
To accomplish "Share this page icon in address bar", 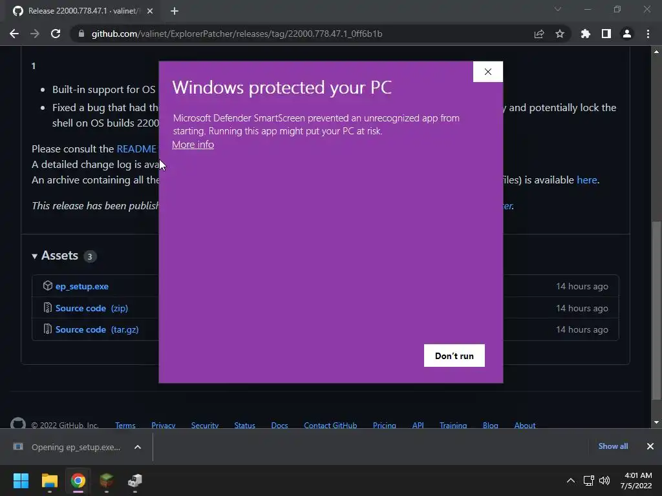I will (539, 34).
